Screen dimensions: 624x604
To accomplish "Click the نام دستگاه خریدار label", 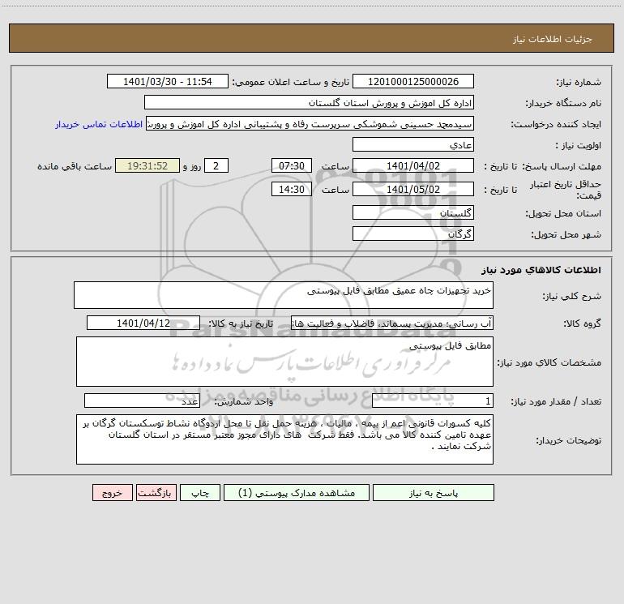I will coord(563,104).
